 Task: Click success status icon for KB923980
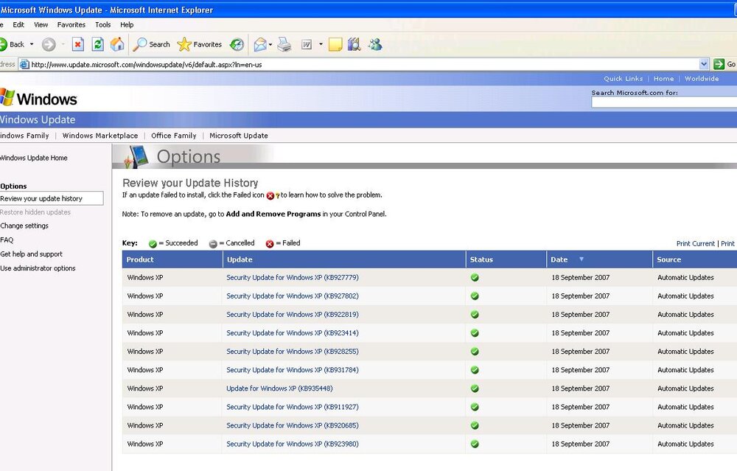(475, 444)
